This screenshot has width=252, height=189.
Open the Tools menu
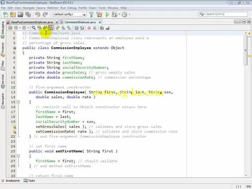coord(102,8)
